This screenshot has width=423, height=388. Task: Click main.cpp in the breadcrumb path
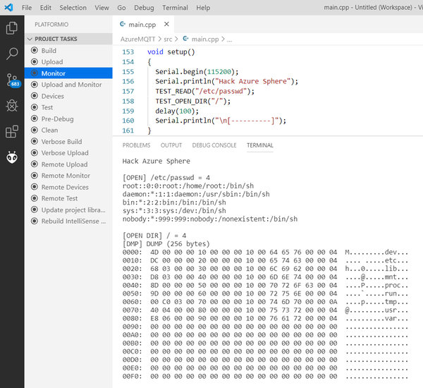204,39
